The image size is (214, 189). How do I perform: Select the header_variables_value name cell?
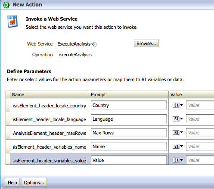click(x=50, y=160)
